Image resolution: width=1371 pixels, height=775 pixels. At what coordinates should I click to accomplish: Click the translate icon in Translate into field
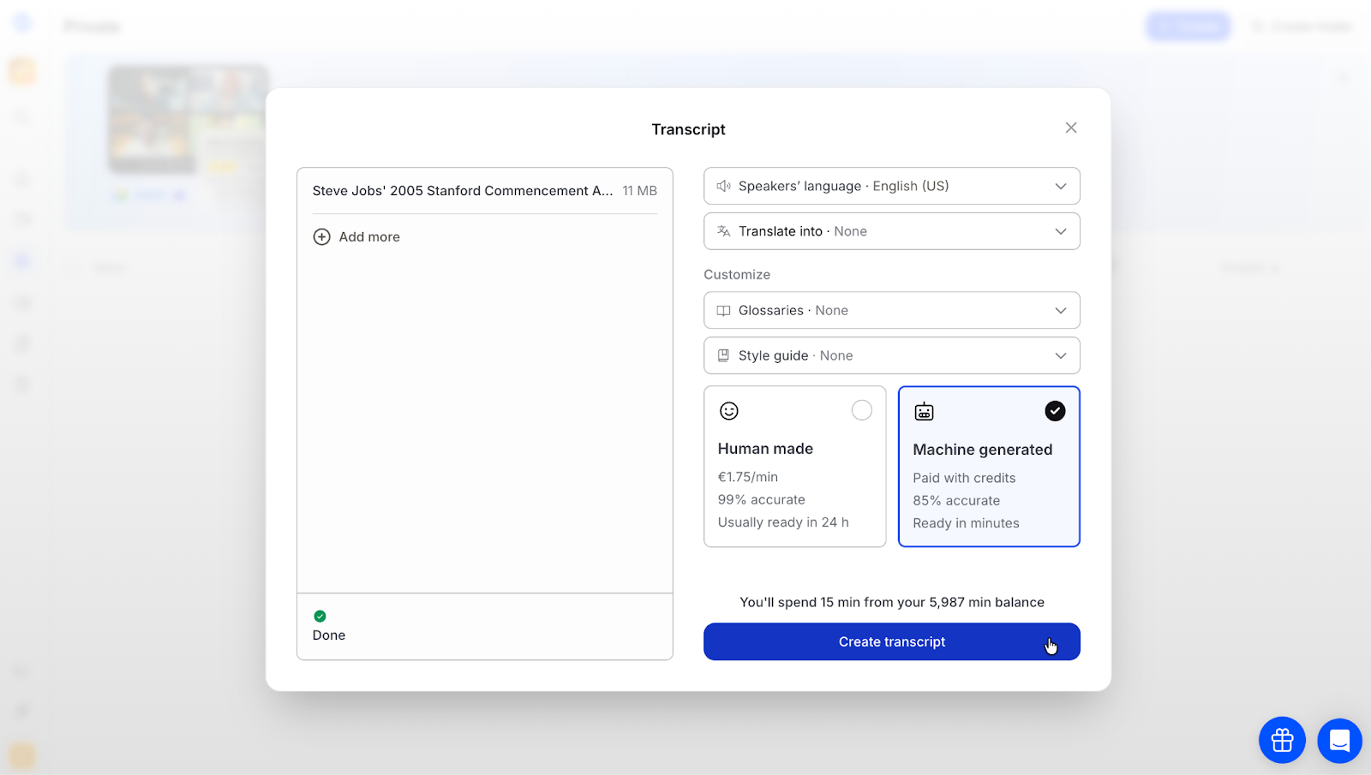point(724,231)
